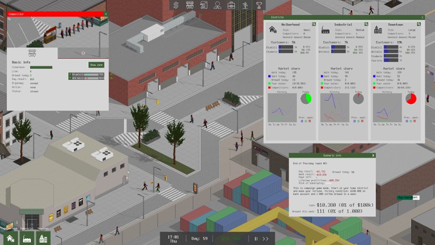
Task: Close the Districts panel
Action: pos(422,17)
